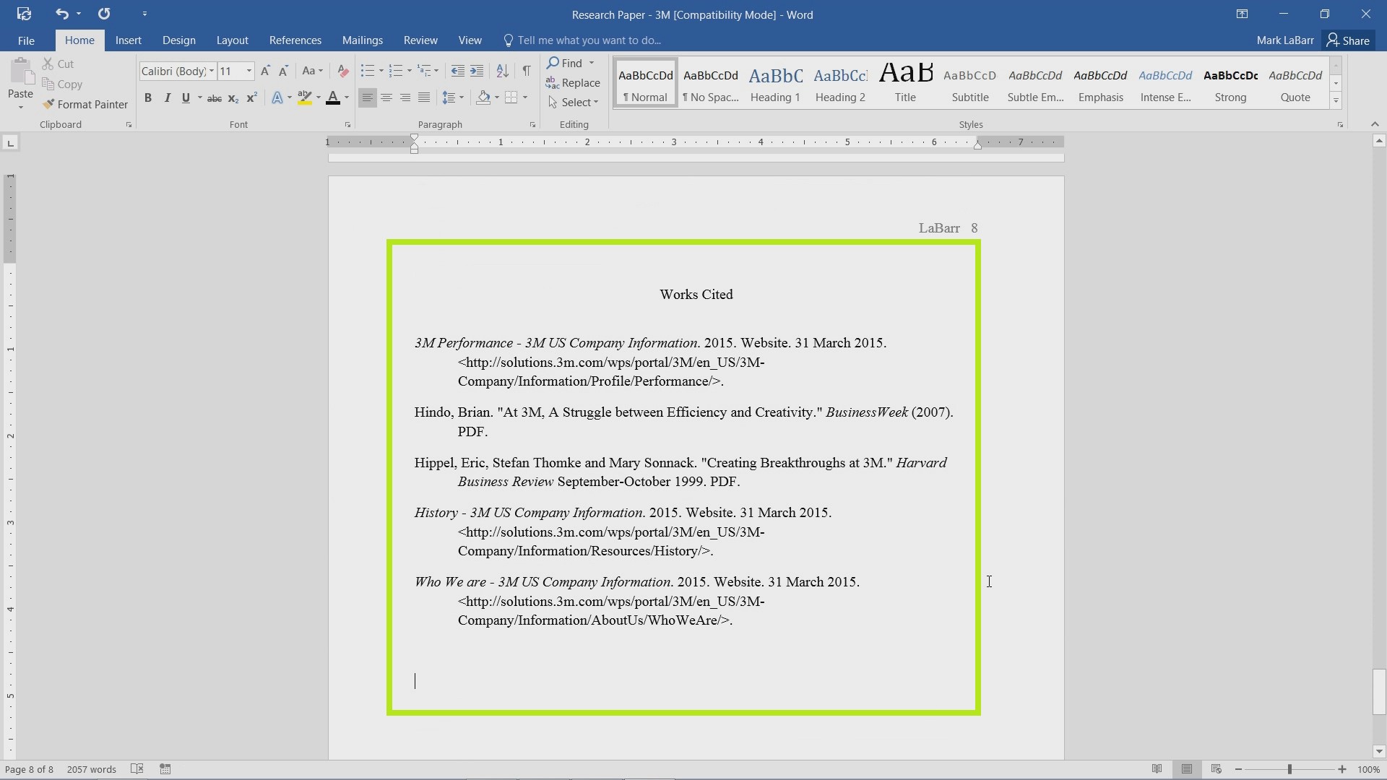This screenshot has height=780, width=1387.
Task: Click the Text Highlight Color icon
Action: (x=304, y=98)
